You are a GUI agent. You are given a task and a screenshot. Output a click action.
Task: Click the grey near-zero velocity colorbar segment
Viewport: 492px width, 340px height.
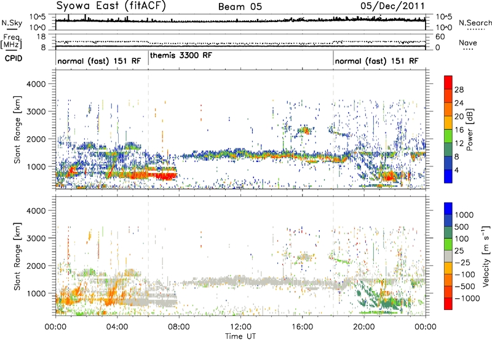pos(448,256)
